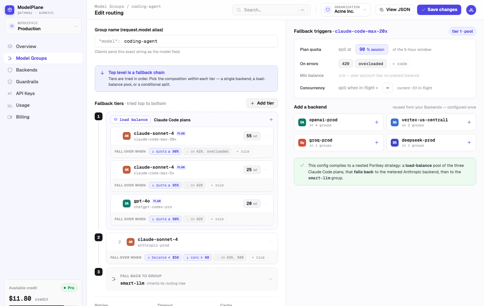Open the 90 % session quota selector
Viewport: 484px width, 306px height.
pyautogui.click(x=372, y=49)
